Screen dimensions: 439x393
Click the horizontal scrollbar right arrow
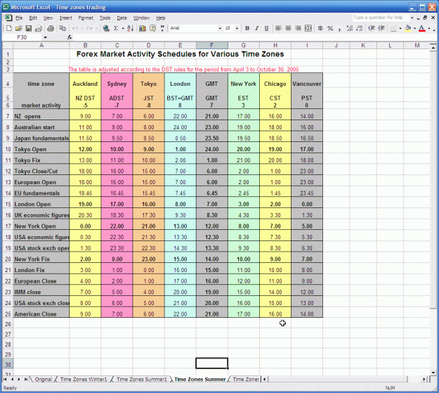[424, 379]
